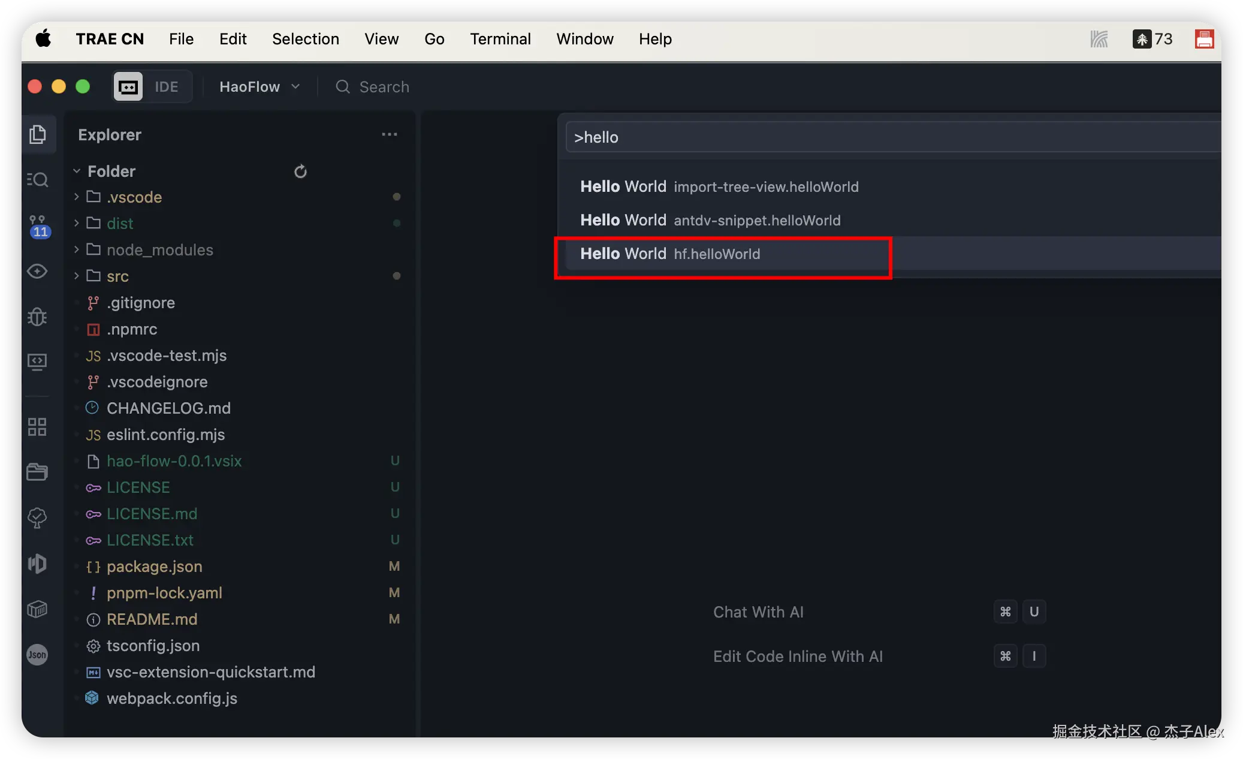This screenshot has width=1243, height=759.
Task: Click the Json icon in the activity bar
Action: pyautogui.click(x=38, y=655)
